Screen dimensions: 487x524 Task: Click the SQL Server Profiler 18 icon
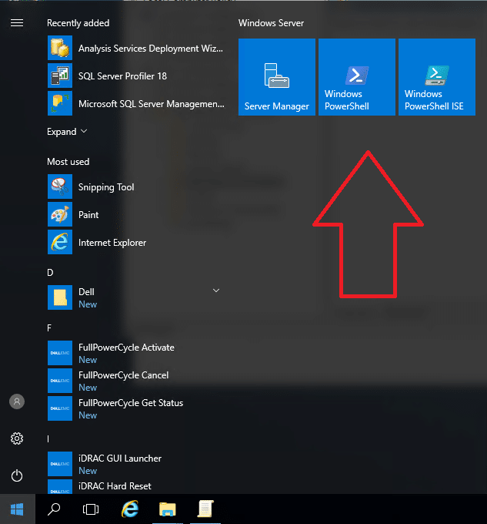[60, 76]
